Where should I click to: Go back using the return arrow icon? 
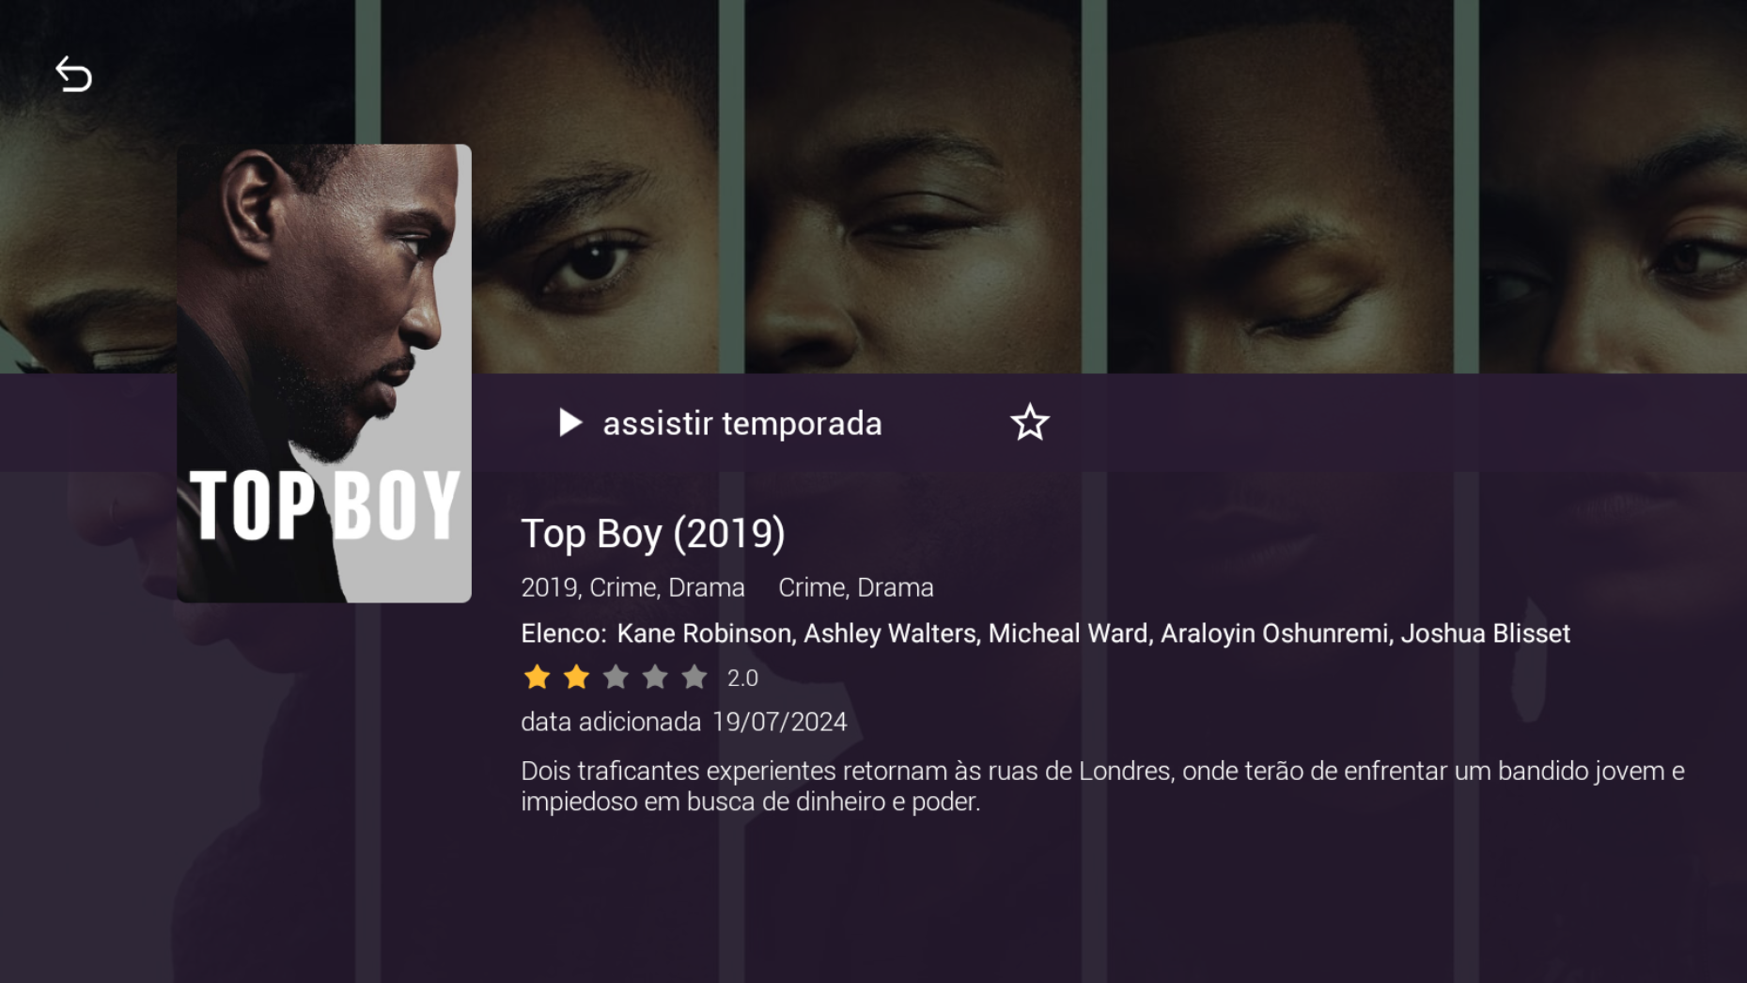73,74
